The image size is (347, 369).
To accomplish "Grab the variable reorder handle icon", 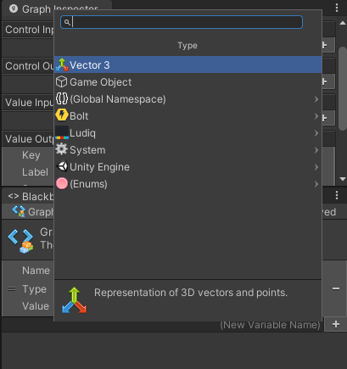I will tap(11, 289).
